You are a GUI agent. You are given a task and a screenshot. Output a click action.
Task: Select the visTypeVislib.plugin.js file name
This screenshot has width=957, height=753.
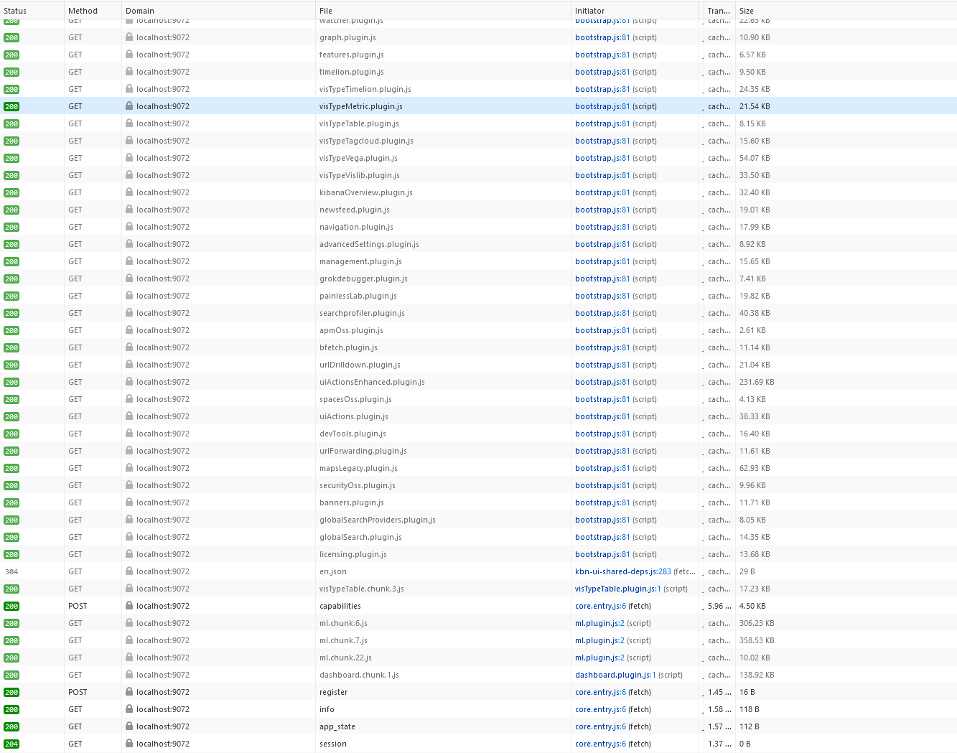[360, 175]
